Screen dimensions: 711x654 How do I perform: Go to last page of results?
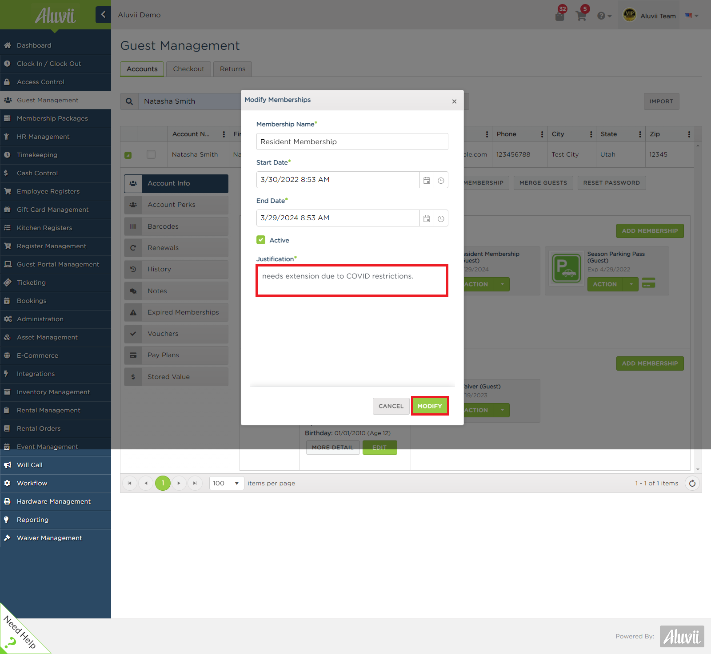pyautogui.click(x=195, y=483)
